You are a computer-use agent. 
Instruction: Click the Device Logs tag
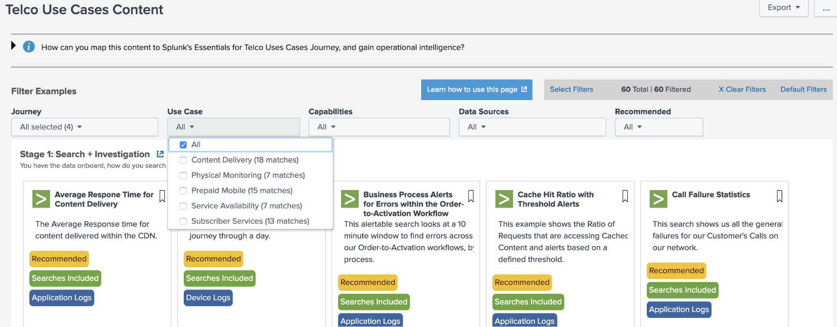[x=208, y=298]
